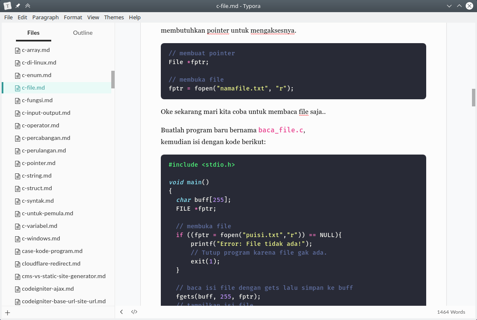Click the Typora app icon in title bar
Screen dimensions: 477x320
7,6
